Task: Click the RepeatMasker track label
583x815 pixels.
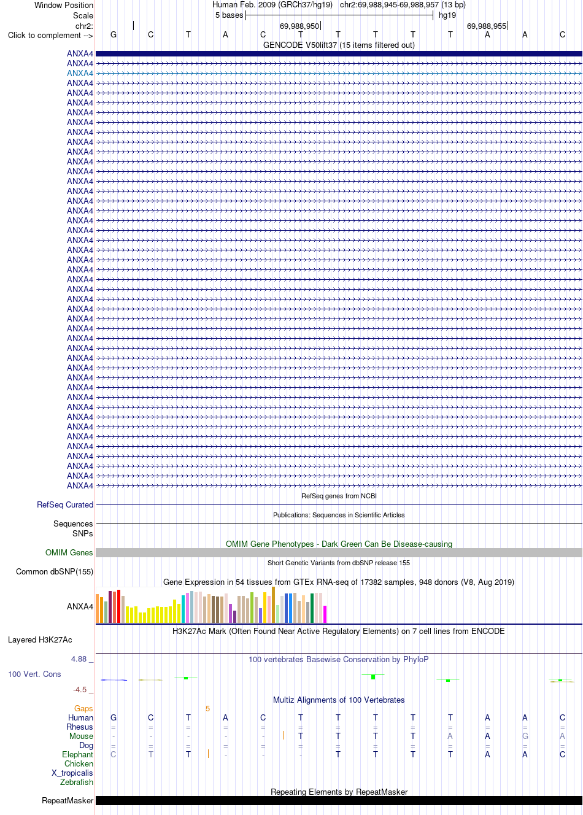Action: coord(68,800)
